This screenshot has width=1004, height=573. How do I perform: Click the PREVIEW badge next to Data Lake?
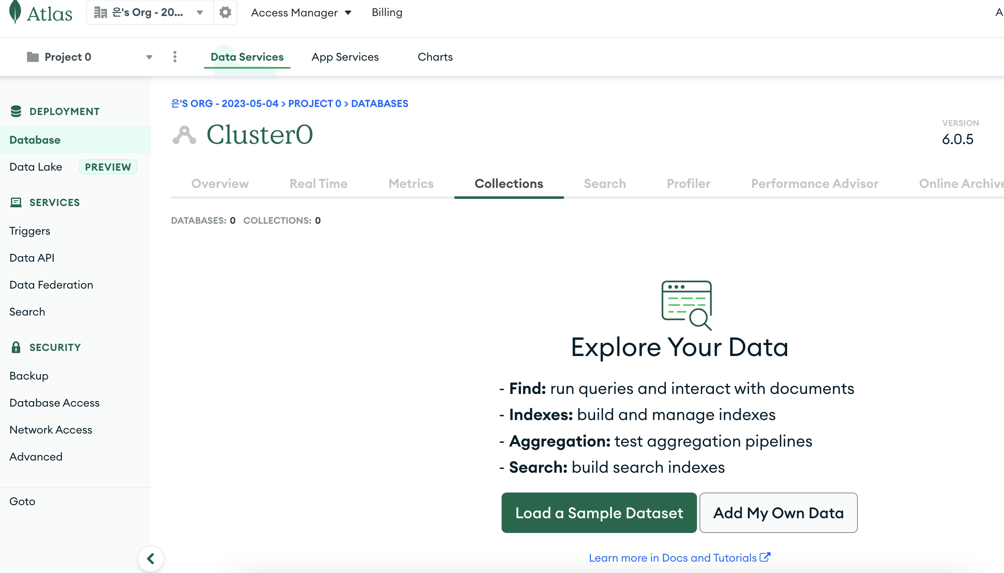pyautogui.click(x=108, y=167)
